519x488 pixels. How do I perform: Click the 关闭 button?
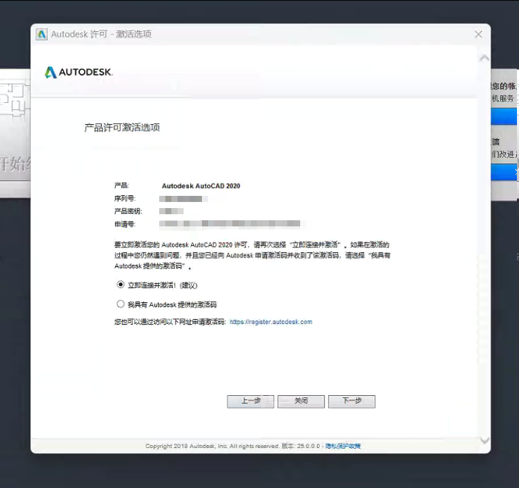point(301,401)
